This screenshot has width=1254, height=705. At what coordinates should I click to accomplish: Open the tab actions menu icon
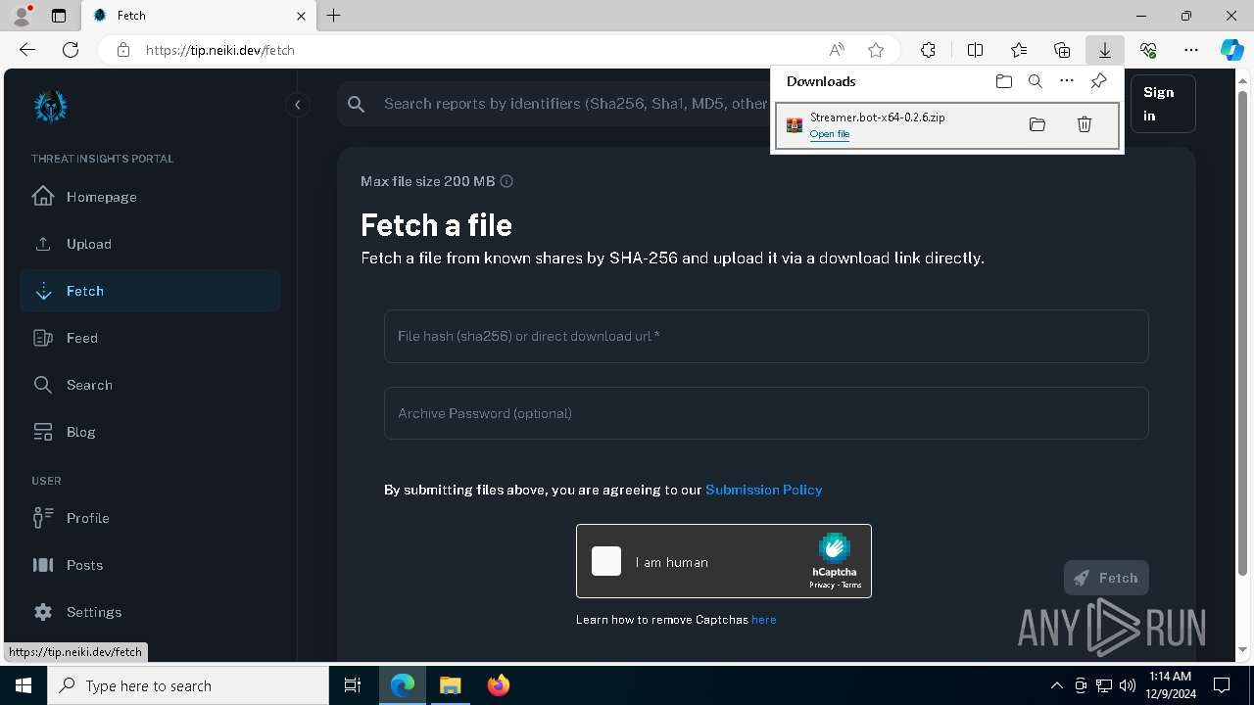tap(59, 16)
